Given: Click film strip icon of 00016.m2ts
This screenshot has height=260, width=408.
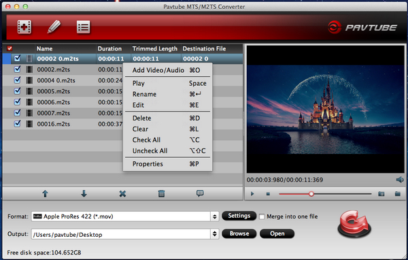Looking at the screenshot, I should pos(29,124).
